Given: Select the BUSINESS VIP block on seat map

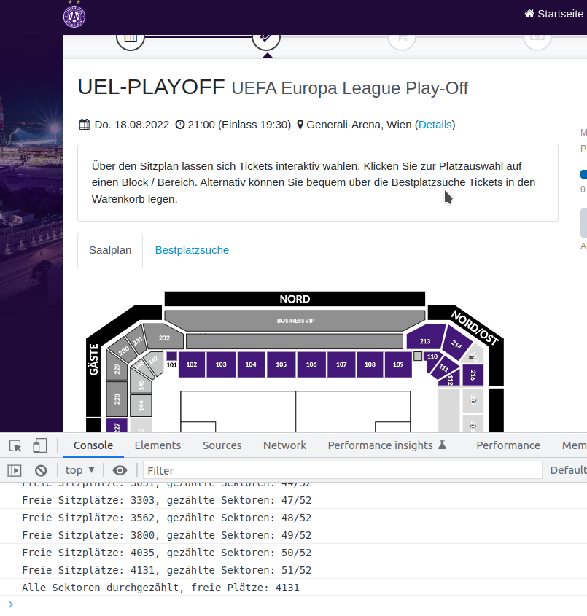Looking at the screenshot, I should pyautogui.click(x=295, y=321).
